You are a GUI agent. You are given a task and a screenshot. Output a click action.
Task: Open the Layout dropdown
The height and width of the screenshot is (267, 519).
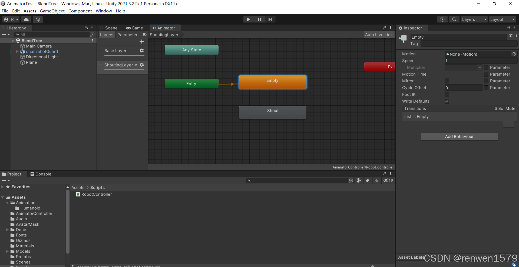(x=502, y=19)
